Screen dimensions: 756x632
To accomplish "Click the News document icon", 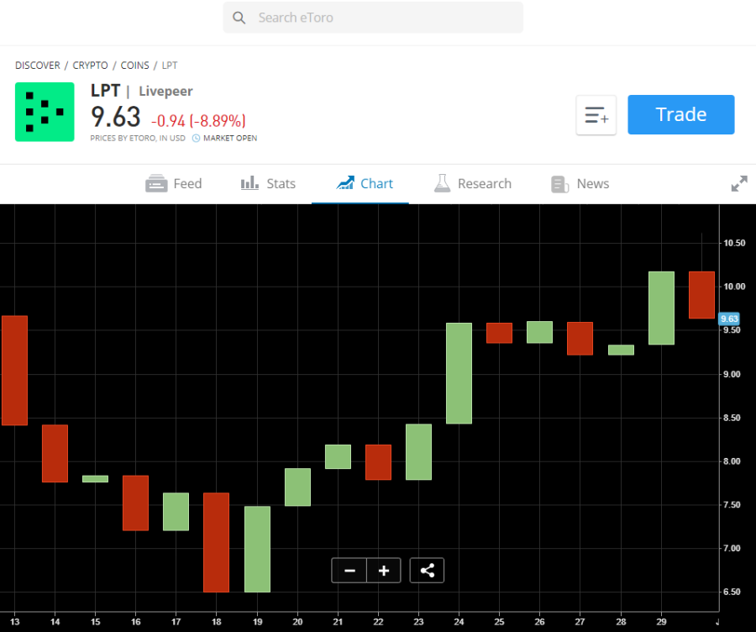I will (x=559, y=184).
